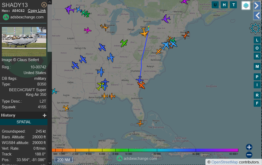The image size is (262, 165).
Task: Close the SHADY13 aircraft info panel
Action: click(x=44, y=5)
